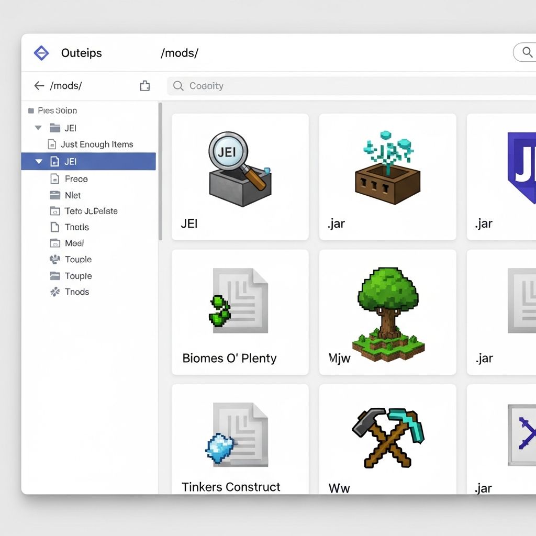Click the pinwheel icon beside Tnods

pos(54,292)
